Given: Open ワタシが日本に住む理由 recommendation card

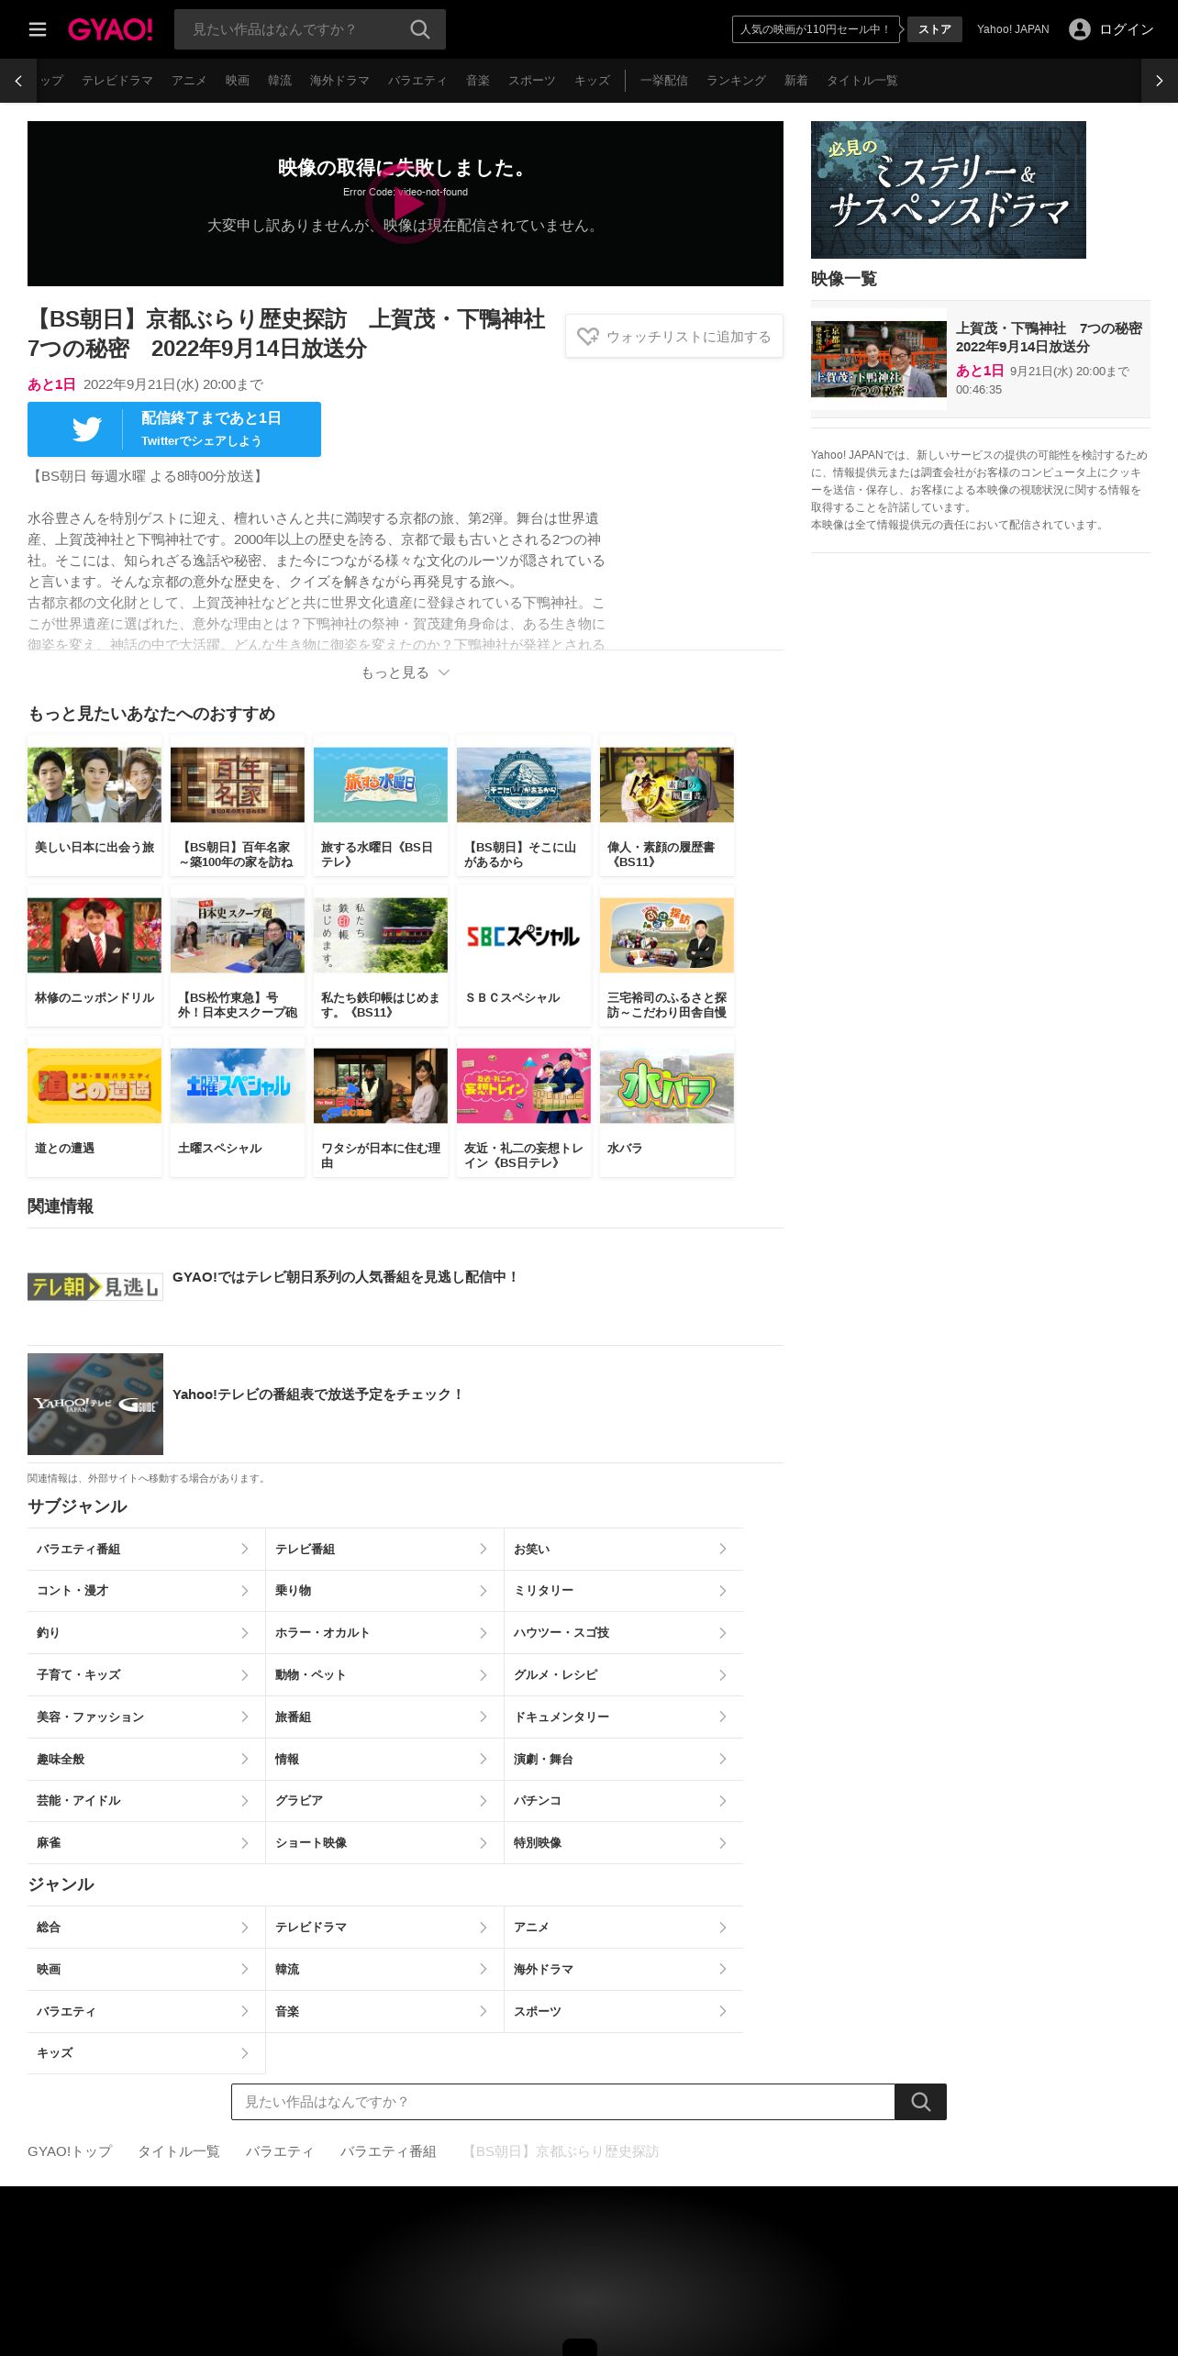Looking at the screenshot, I should 381,1106.
